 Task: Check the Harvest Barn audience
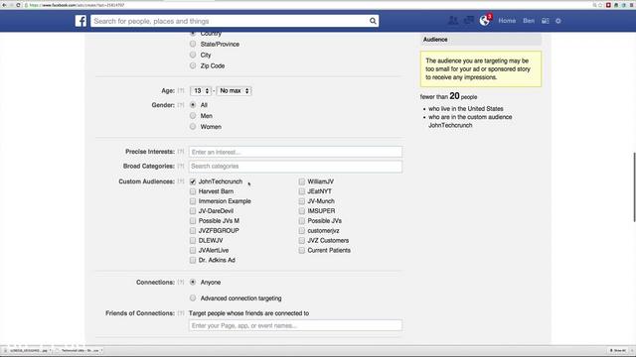pyautogui.click(x=193, y=191)
